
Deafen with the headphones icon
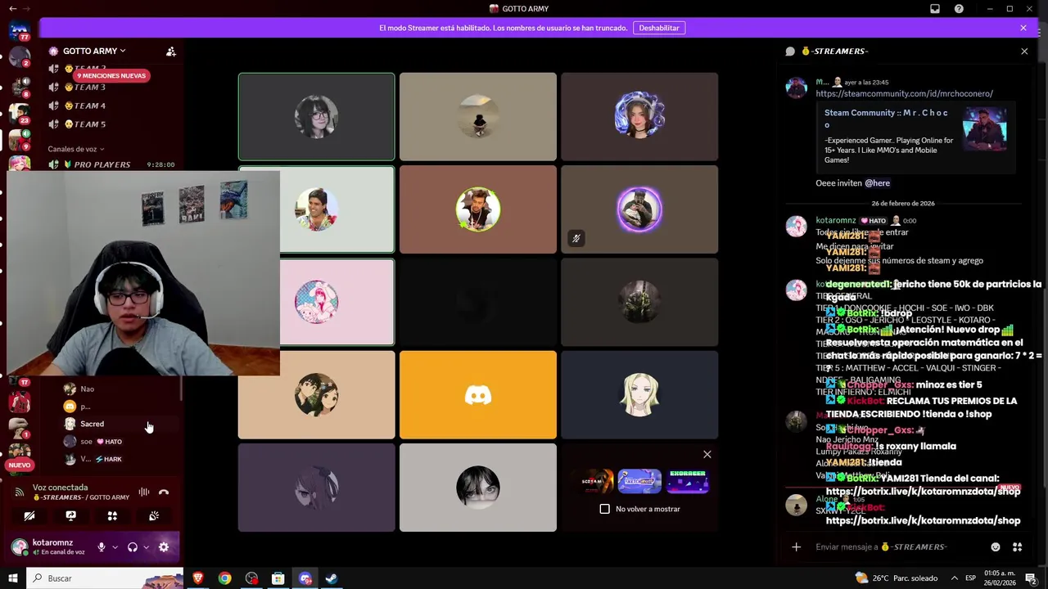tap(133, 547)
